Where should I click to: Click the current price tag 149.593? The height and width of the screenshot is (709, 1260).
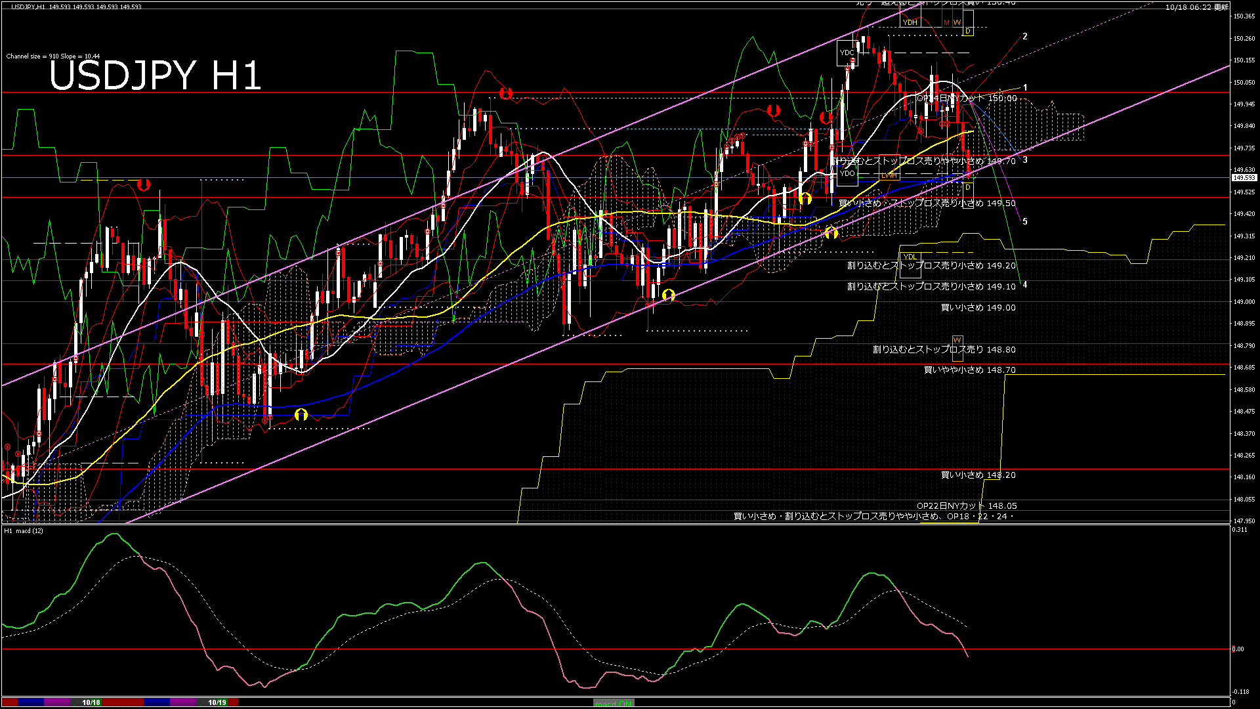pos(1244,178)
